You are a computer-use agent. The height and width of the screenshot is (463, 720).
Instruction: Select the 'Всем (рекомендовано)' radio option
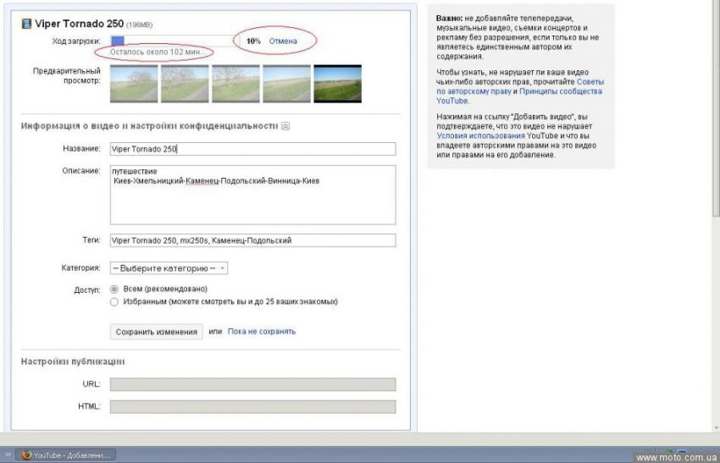click(114, 289)
